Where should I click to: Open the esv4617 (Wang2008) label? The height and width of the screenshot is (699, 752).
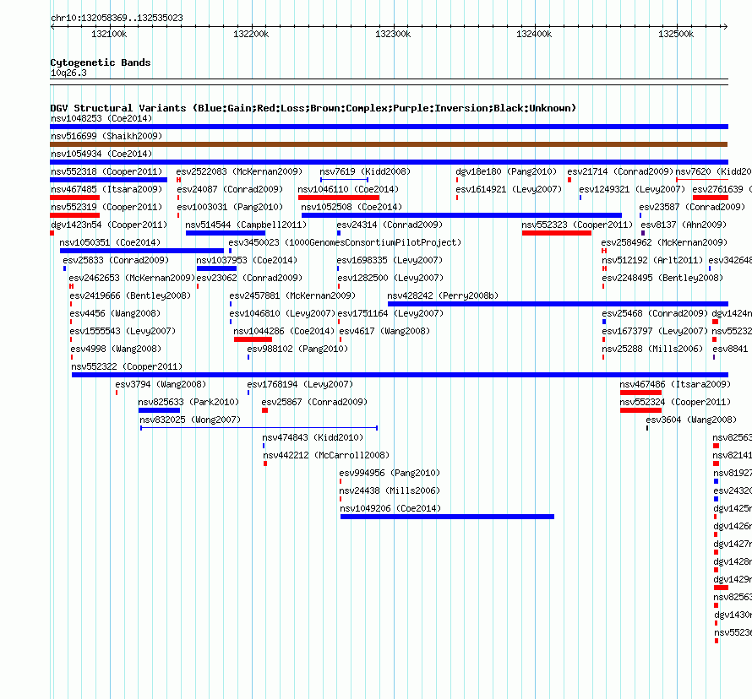click(x=384, y=331)
